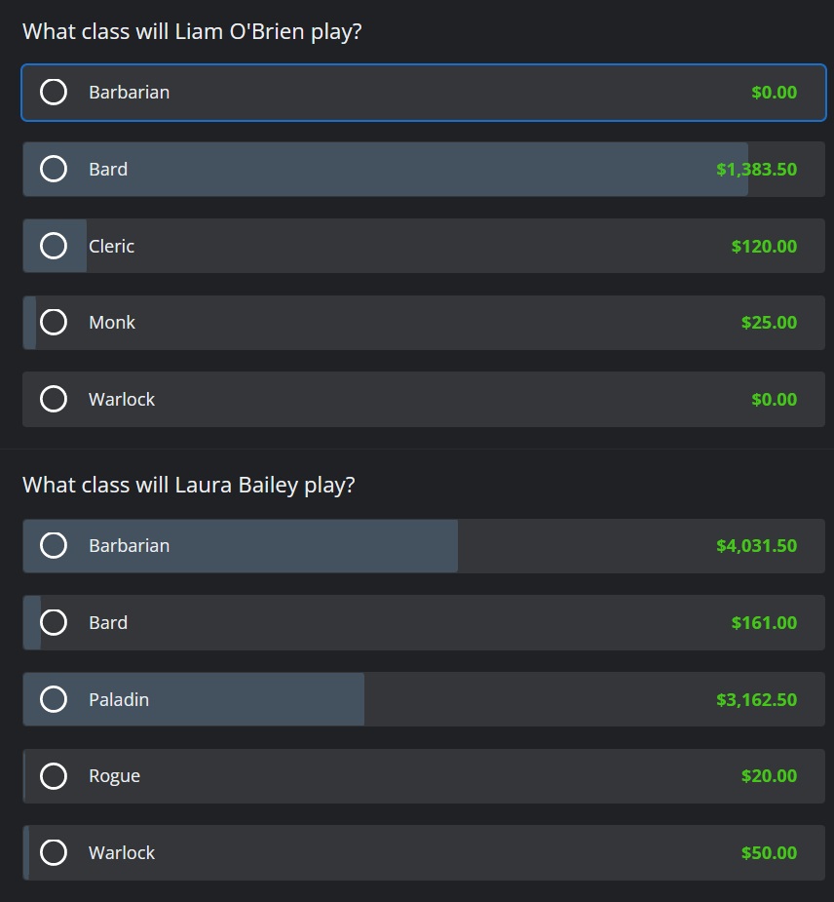Choose Bard radio for Liam O'Brien
The width and height of the screenshot is (834, 902).
click(54, 169)
